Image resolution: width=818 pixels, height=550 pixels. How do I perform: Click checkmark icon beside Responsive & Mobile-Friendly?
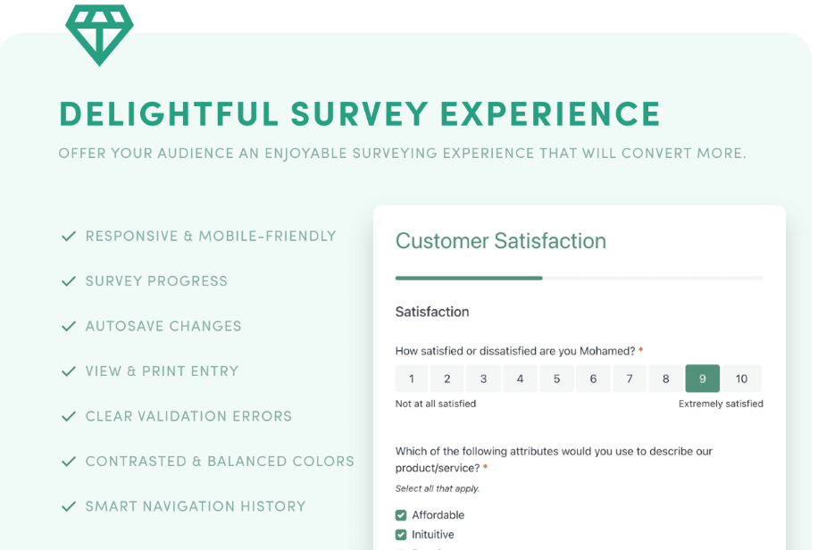[x=68, y=237]
